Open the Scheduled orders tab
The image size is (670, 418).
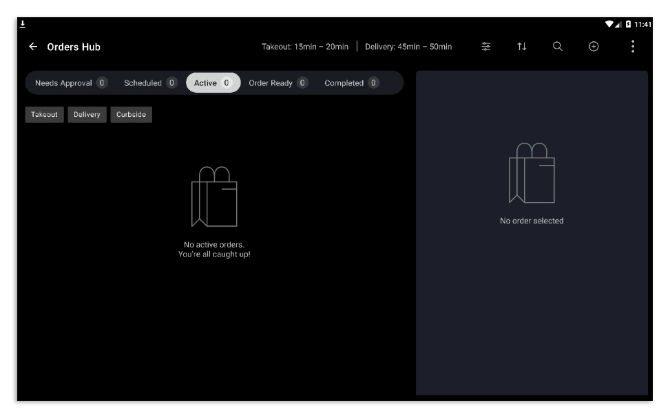[x=149, y=82]
